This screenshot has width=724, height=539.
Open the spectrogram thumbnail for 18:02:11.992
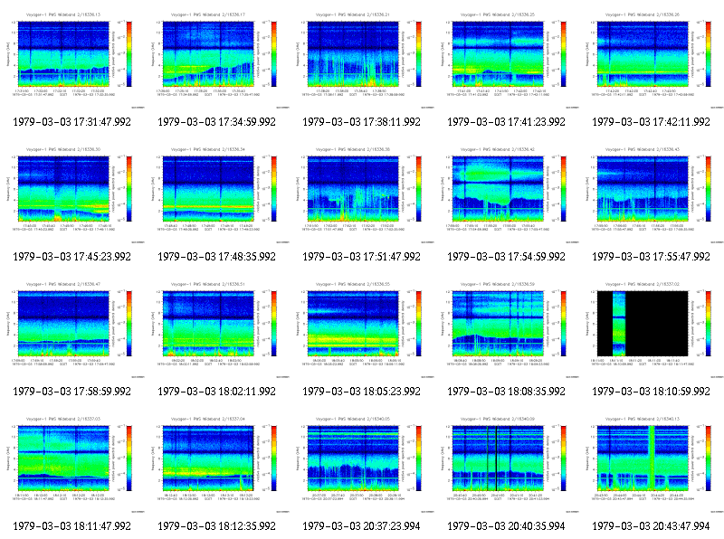(x=217, y=329)
